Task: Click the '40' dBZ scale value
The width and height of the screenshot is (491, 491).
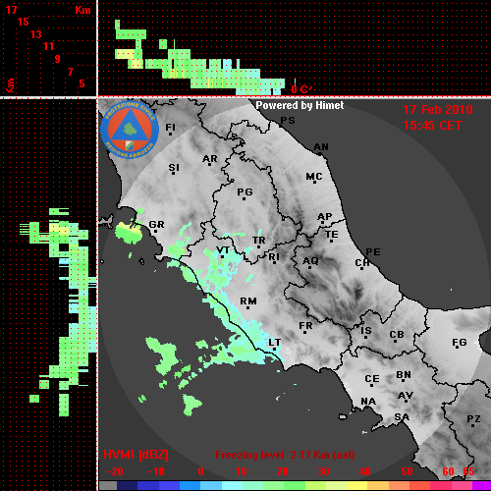Action: tap(365, 471)
